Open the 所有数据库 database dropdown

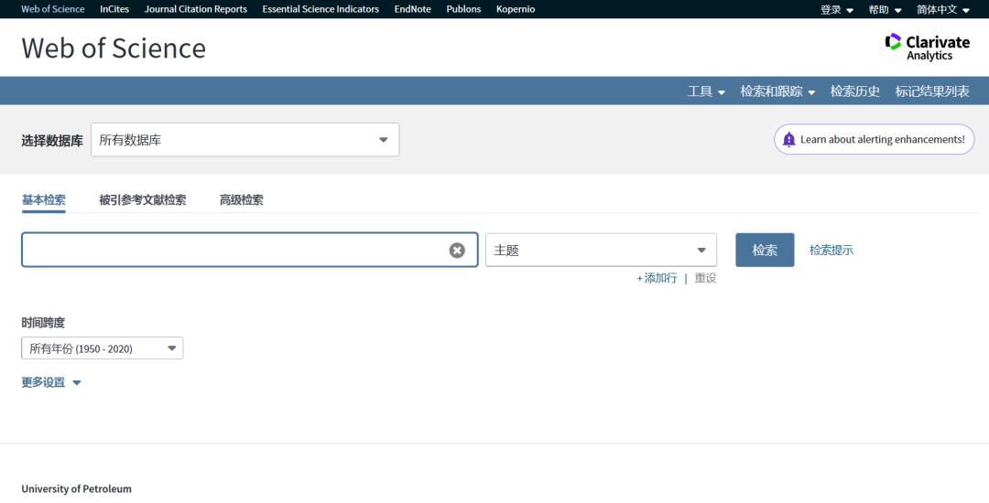pyautogui.click(x=245, y=140)
